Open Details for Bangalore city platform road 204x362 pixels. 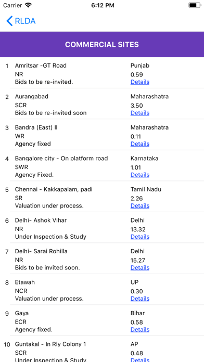click(x=140, y=175)
